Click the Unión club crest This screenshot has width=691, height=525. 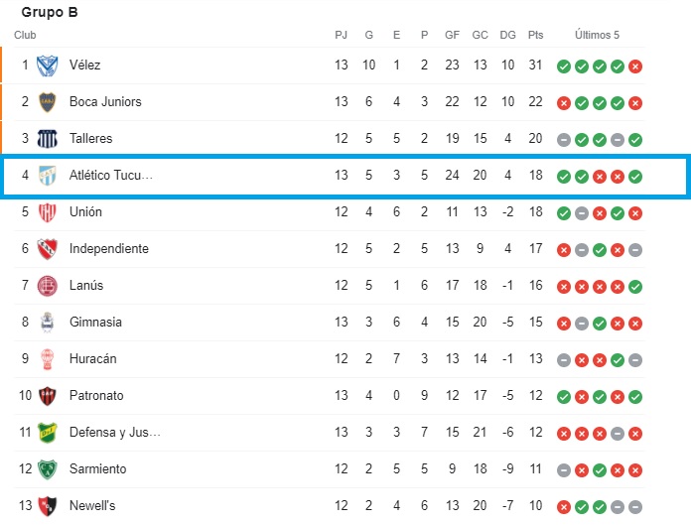[47, 212]
